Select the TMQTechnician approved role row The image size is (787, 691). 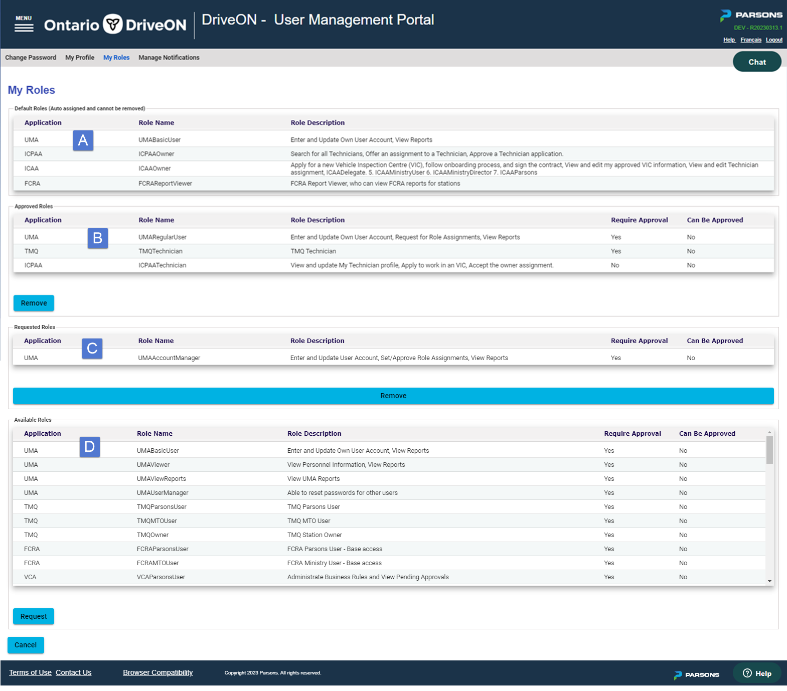(393, 251)
